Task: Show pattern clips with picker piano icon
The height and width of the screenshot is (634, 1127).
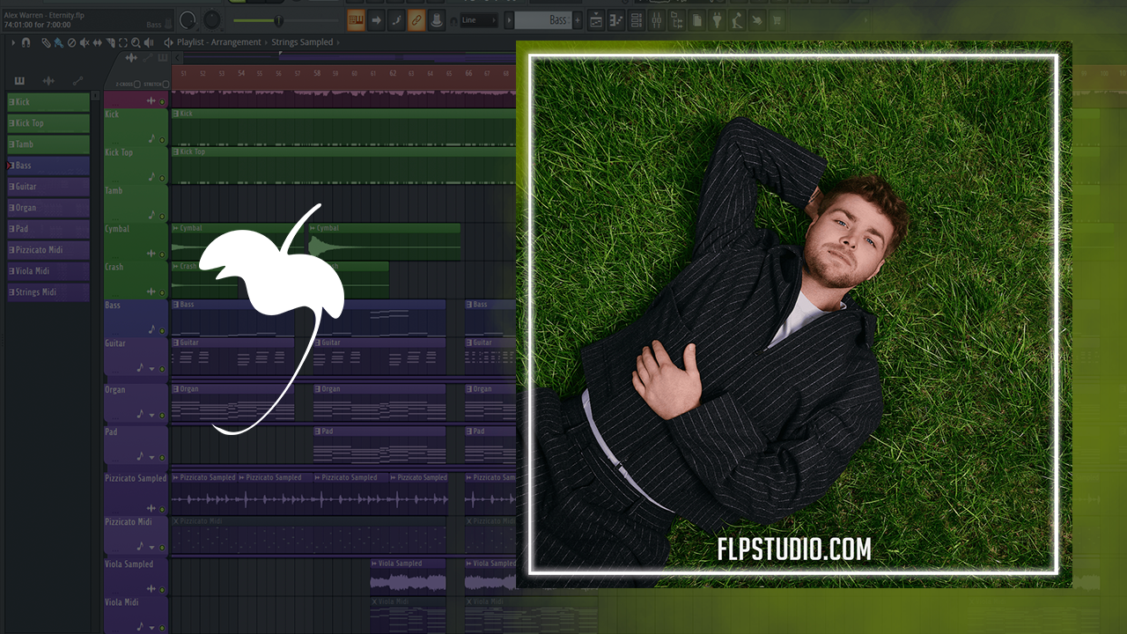Action: coord(19,81)
